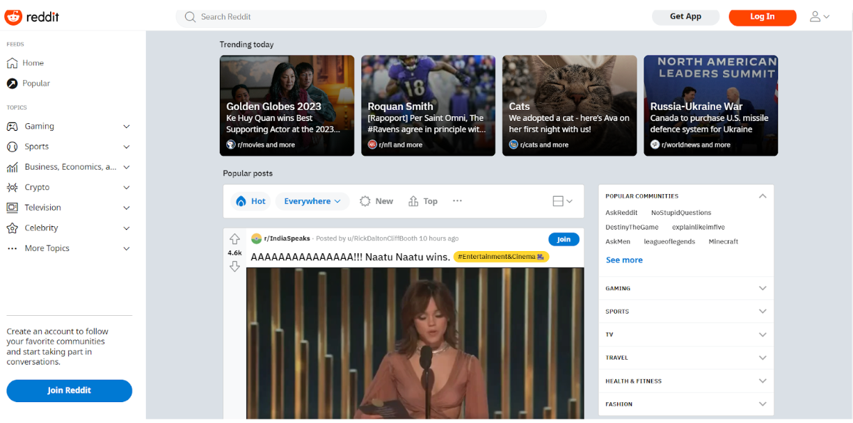Screen dimensions: 853x423
Task: Click the Home feed icon
Action: 12,63
